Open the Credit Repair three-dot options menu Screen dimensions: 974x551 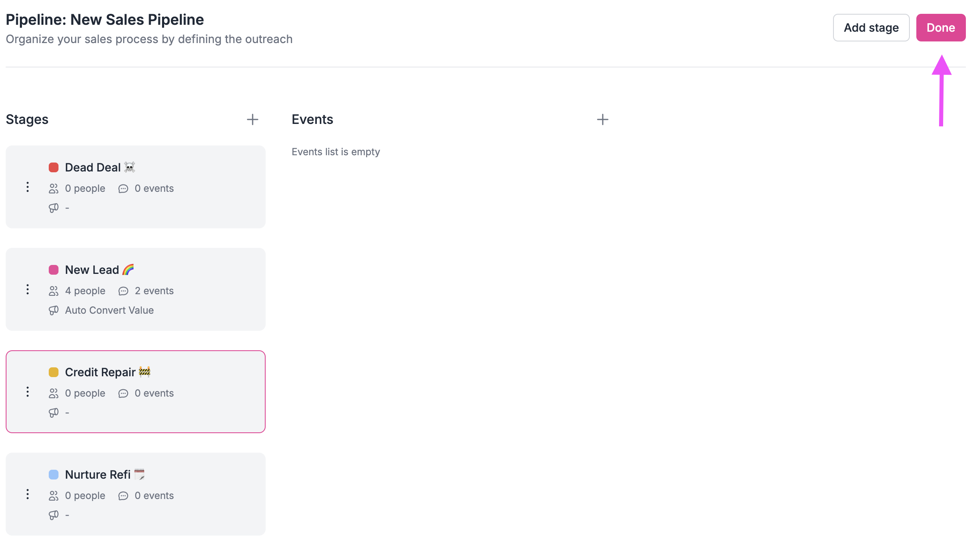coord(28,392)
